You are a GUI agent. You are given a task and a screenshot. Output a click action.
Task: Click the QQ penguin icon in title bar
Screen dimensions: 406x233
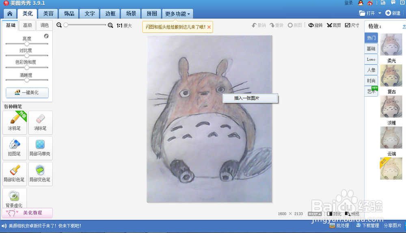[361, 3]
